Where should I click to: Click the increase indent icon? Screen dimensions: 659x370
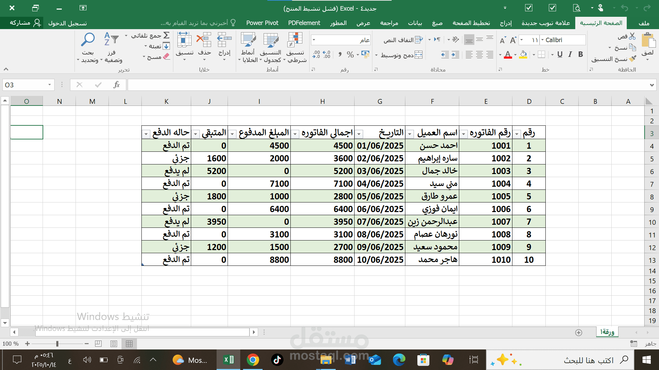point(445,55)
